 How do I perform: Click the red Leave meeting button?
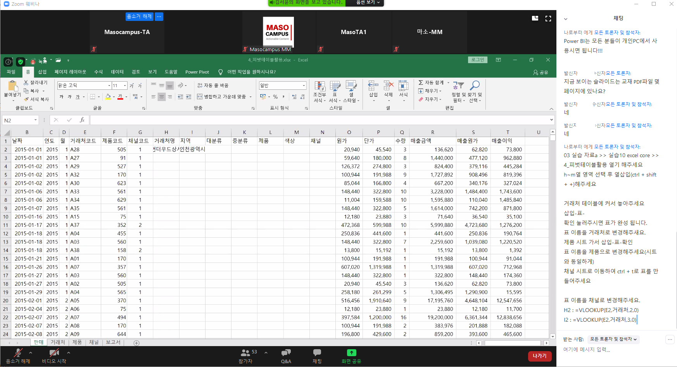click(539, 356)
